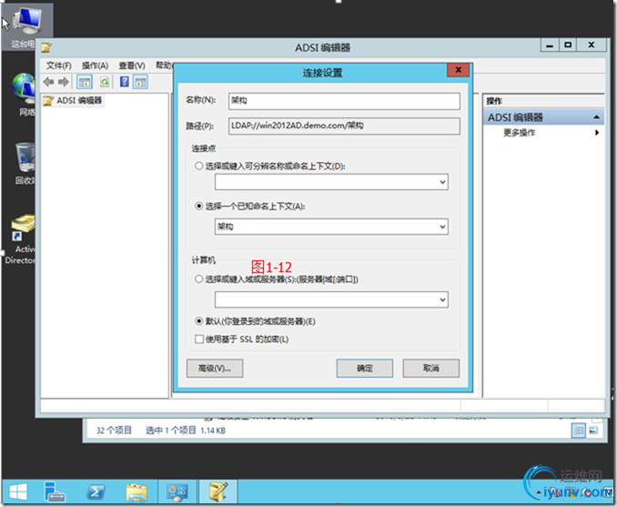Maximize the ADSI 编辑器 window
This screenshot has height=507, width=617.
[568, 46]
